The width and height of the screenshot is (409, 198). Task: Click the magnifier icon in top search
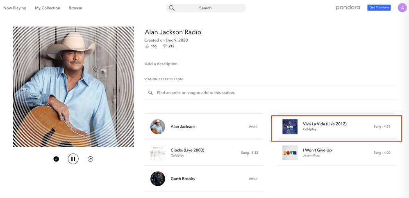(172, 8)
